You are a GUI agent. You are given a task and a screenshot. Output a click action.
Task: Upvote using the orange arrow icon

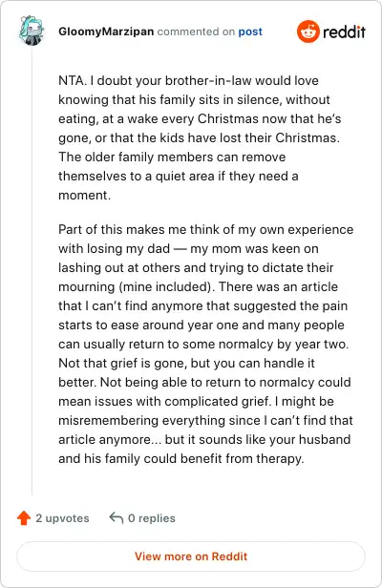click(x=24, y=518)
